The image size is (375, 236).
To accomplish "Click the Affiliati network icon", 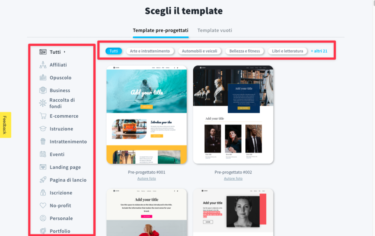I will (x=43, y=65).
